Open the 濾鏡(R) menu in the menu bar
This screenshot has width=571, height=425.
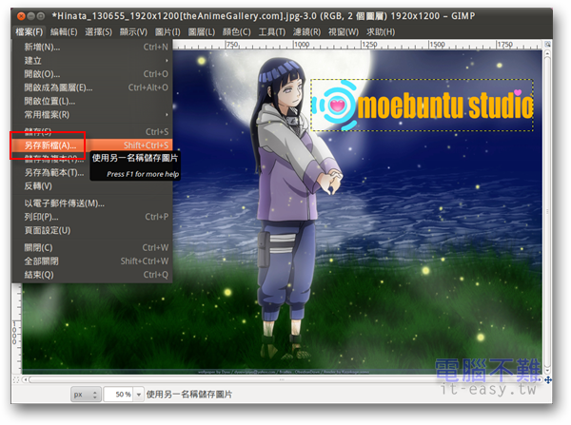[x=305, y=31]
